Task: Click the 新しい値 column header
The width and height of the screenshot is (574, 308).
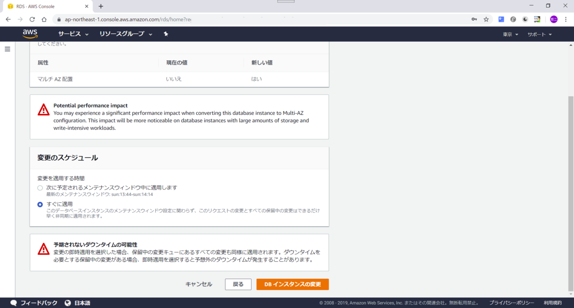Action: (x=262, y=63)
